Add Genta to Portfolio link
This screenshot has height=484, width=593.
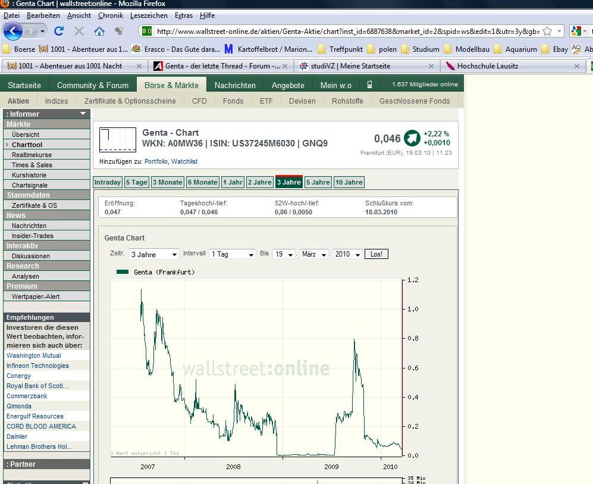coord(156,161)
